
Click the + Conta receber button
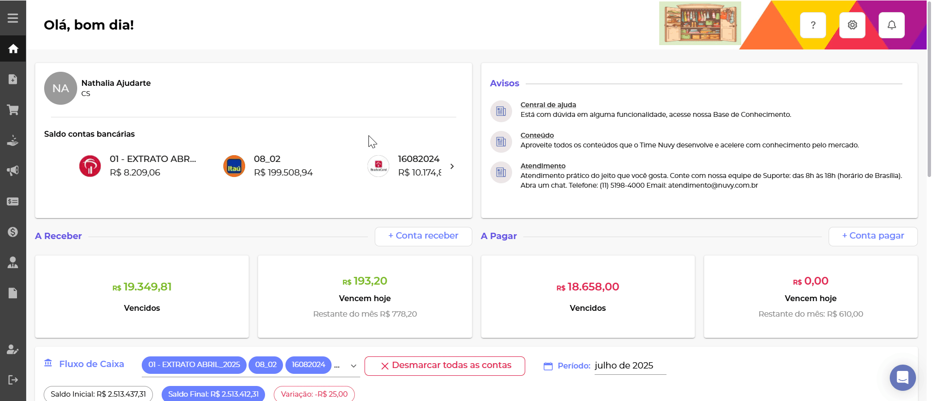click(423, 236)
